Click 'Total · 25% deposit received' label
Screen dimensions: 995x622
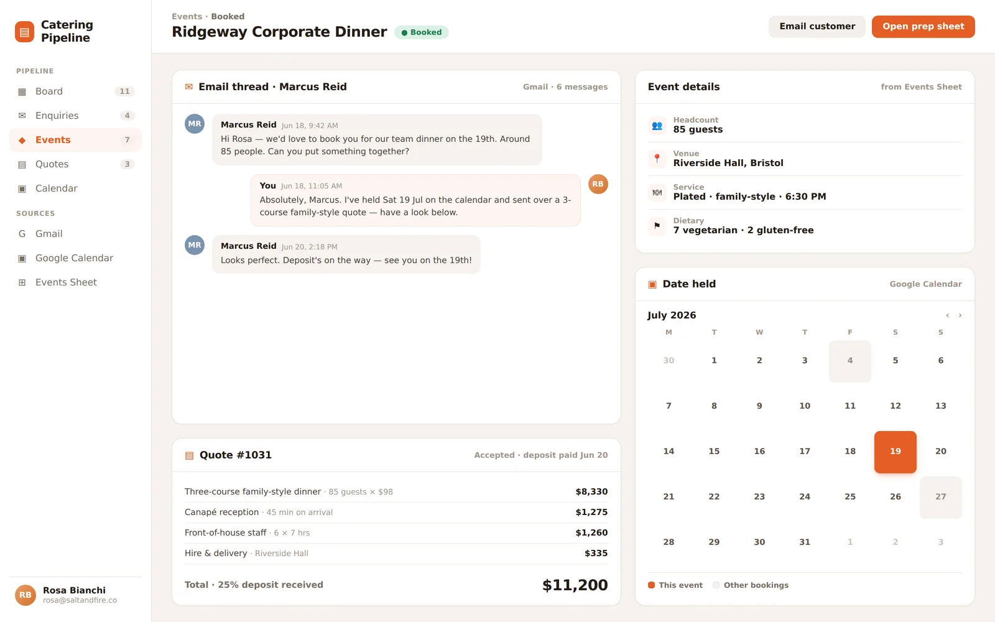point(254,585)
